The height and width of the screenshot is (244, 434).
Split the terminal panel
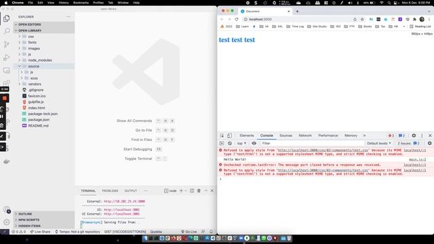point(192,191)
